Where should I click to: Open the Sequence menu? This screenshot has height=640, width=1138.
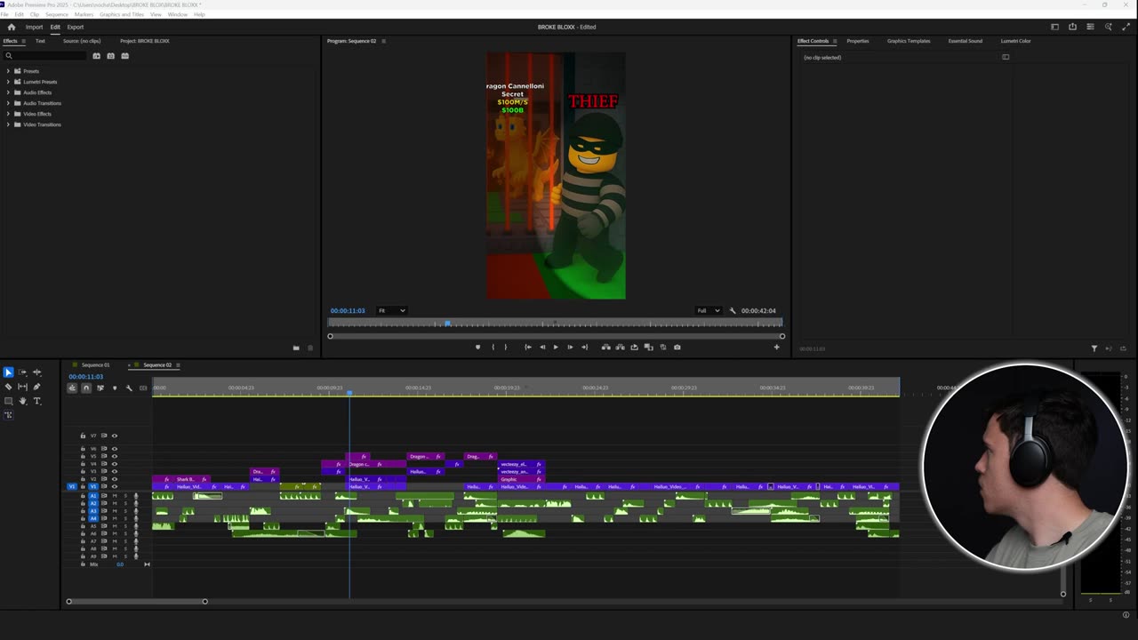(56, 14)
